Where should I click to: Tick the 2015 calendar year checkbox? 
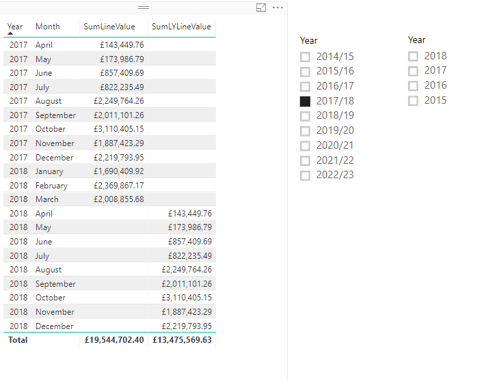tap(413, 100)
